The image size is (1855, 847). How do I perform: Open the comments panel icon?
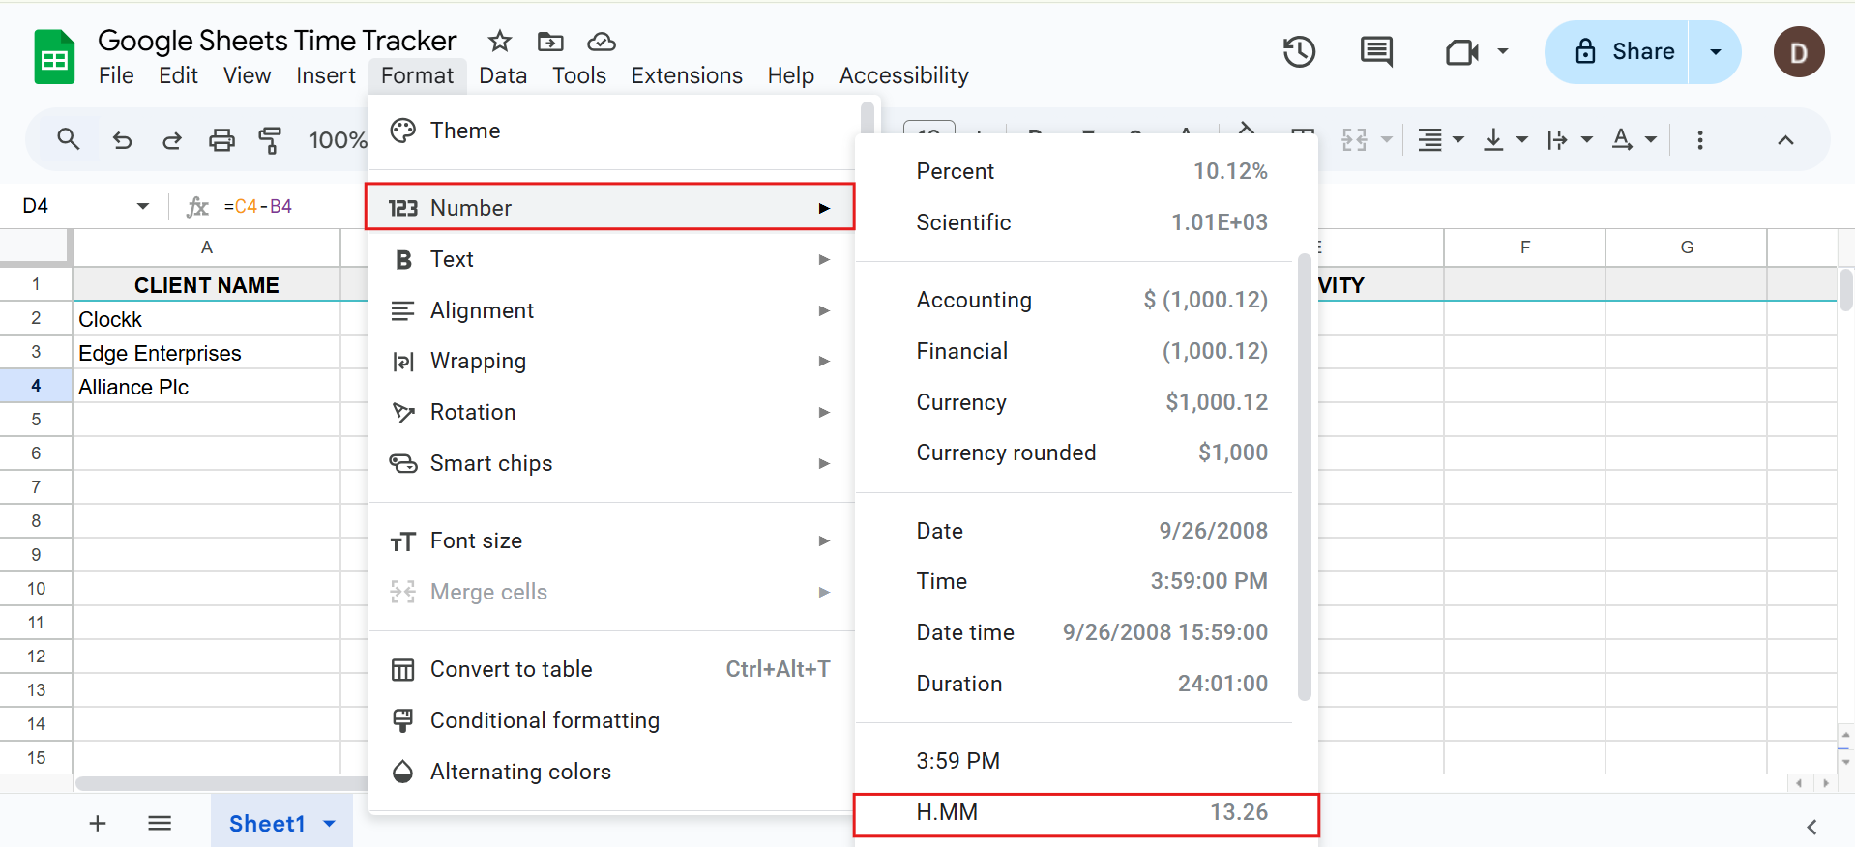point(1376,51)
